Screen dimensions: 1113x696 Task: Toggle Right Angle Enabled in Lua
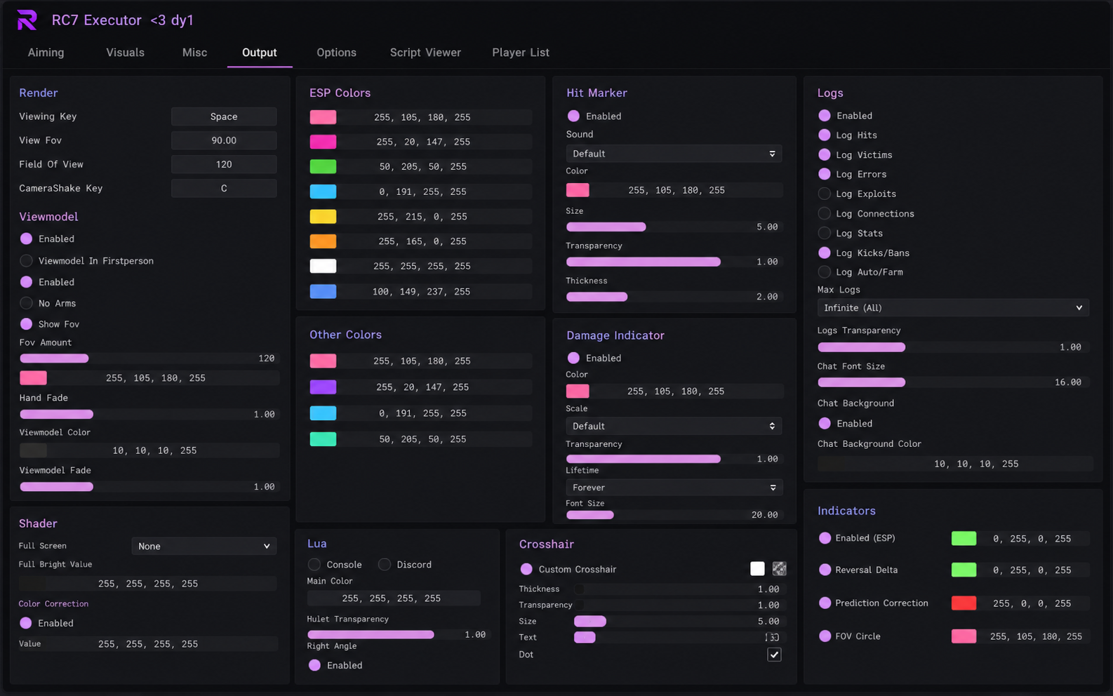point(314,665)
